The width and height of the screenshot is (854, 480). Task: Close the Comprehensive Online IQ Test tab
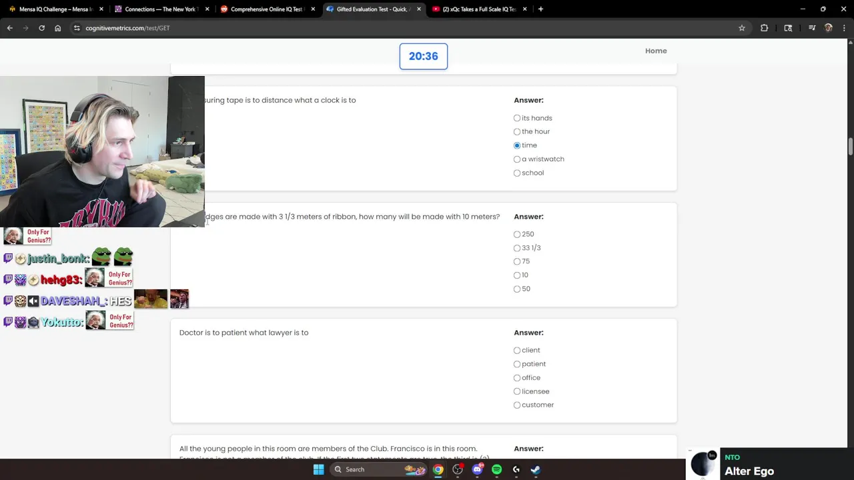click(x=313, y=9)
